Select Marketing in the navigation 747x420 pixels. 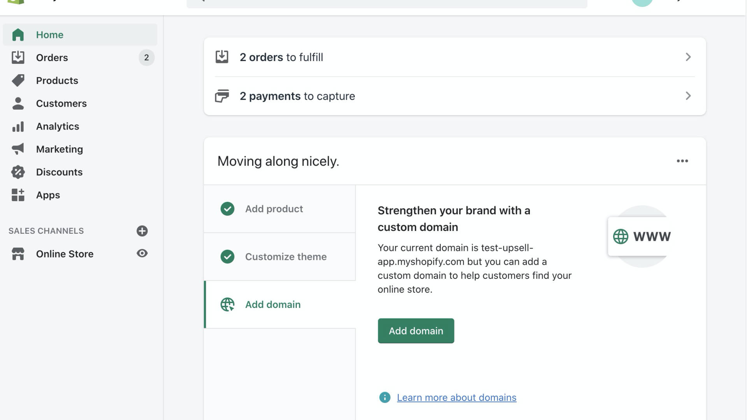click(x=80, y=149)
